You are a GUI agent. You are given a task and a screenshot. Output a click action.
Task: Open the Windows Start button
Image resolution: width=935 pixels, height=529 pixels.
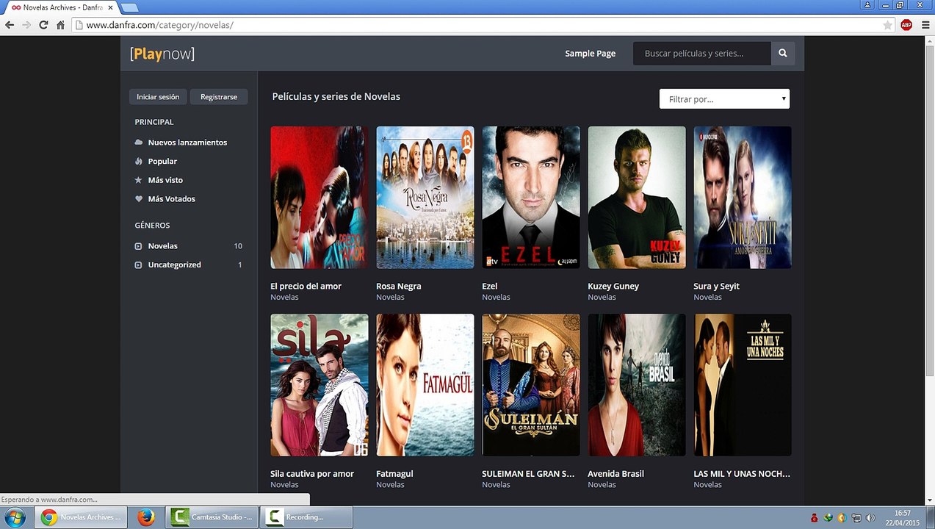click(15, 517)
